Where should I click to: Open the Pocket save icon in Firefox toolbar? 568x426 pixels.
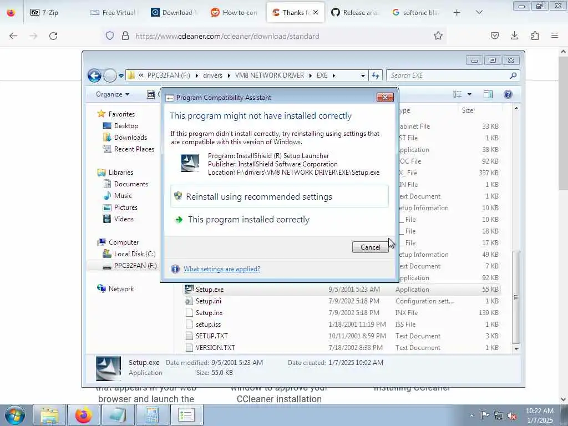494,35
